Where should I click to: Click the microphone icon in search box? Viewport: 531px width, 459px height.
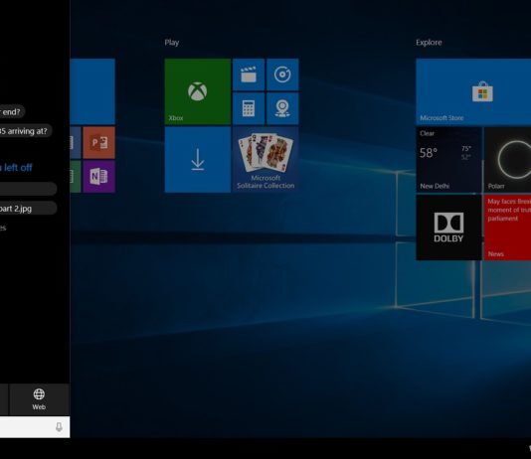pyautogui.click(x=59, y=427)
